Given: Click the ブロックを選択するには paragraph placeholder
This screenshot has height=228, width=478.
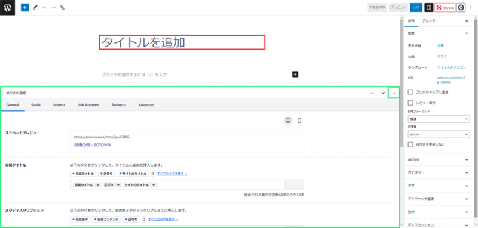Looking at the screenshot, I should [134, 75].
